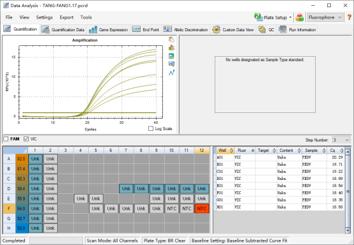354x245 pixels.
Task: Select plate column 12 header
Action: pos(202,151)
